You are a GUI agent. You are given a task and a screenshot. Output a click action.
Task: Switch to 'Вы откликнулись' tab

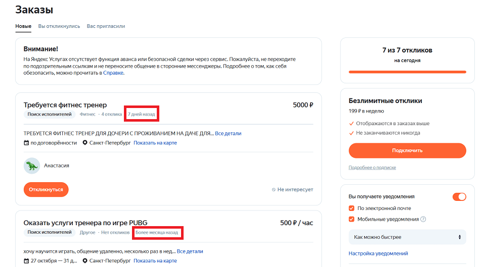point(59,26)
